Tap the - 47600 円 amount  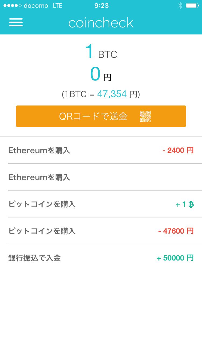click(176, 231)
